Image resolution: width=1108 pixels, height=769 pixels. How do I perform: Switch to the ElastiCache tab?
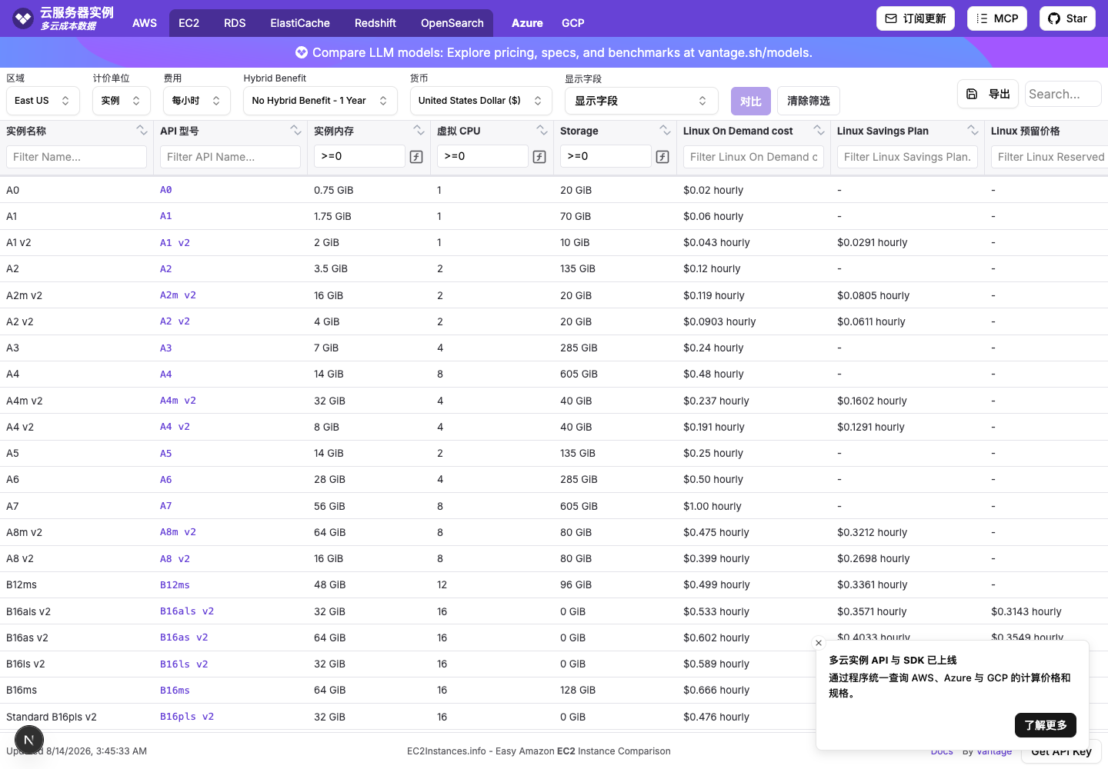[300, 23]
